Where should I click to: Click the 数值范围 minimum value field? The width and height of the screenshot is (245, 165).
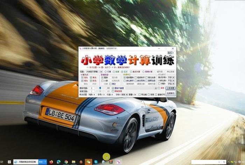[92, 88]
